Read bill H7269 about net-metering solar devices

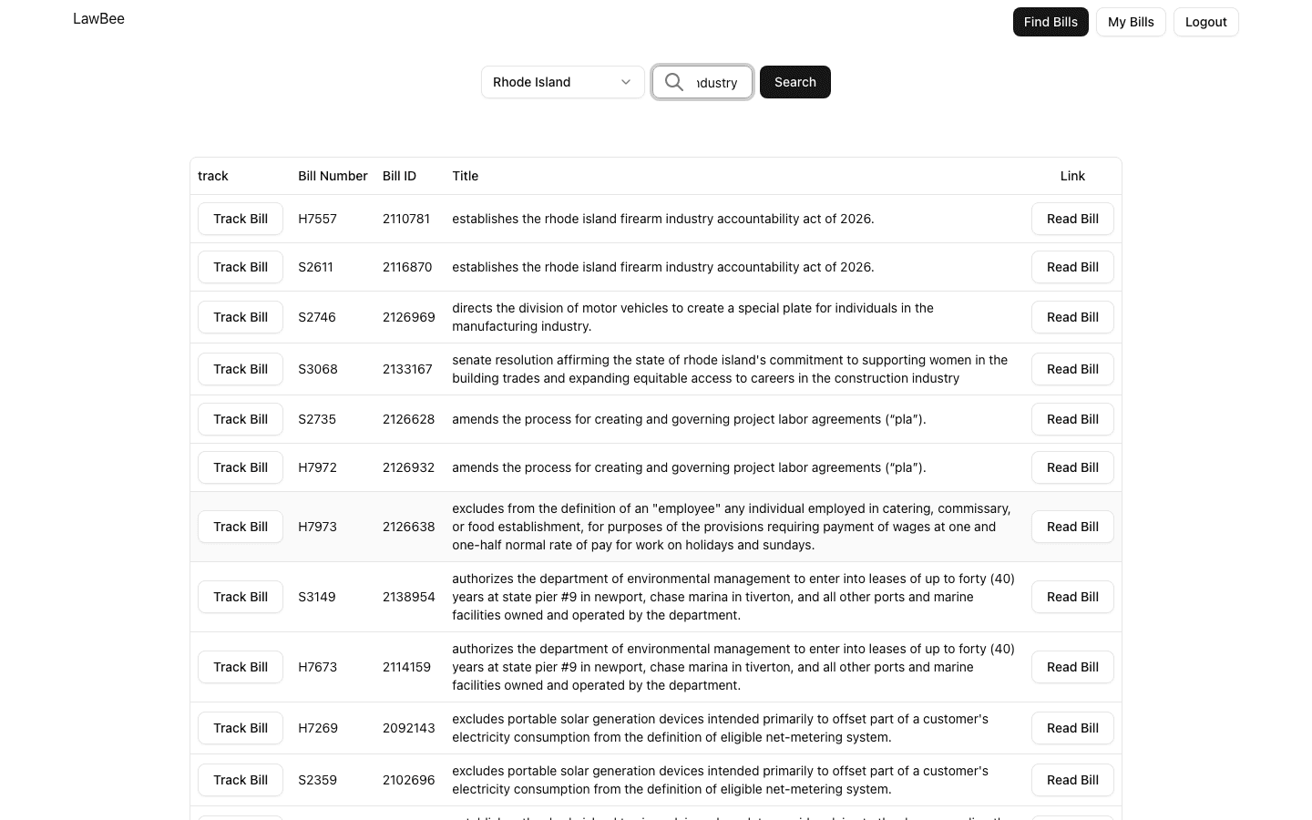(1072, 728)
